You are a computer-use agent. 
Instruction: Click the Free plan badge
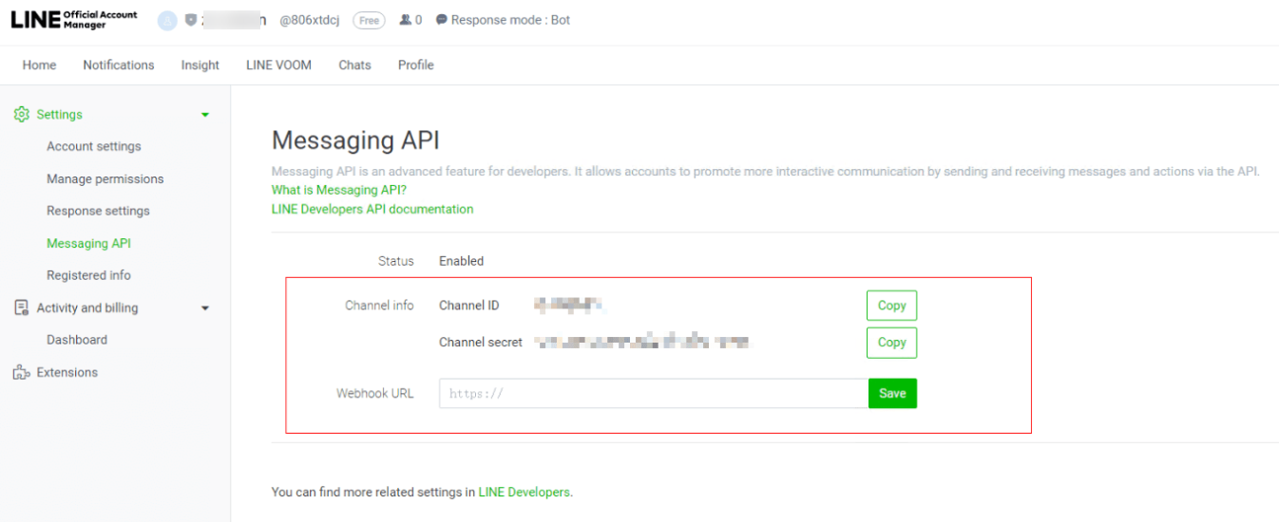point(369,20)
